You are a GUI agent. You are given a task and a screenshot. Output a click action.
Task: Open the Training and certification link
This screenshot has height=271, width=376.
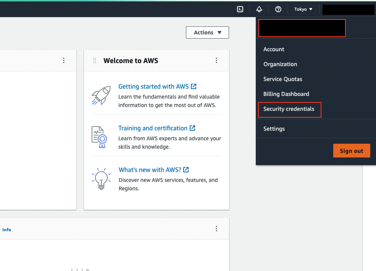pos(157,128)
